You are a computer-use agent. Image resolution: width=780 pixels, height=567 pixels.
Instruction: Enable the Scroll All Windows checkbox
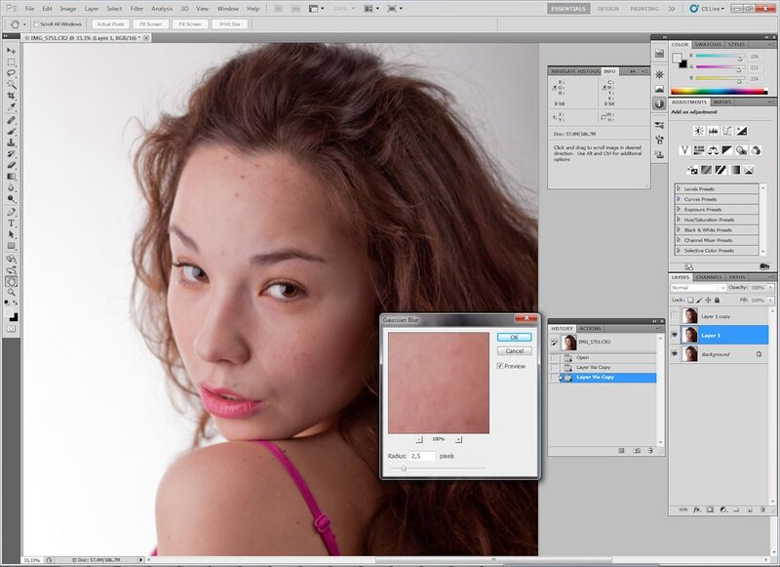point(36,23)
